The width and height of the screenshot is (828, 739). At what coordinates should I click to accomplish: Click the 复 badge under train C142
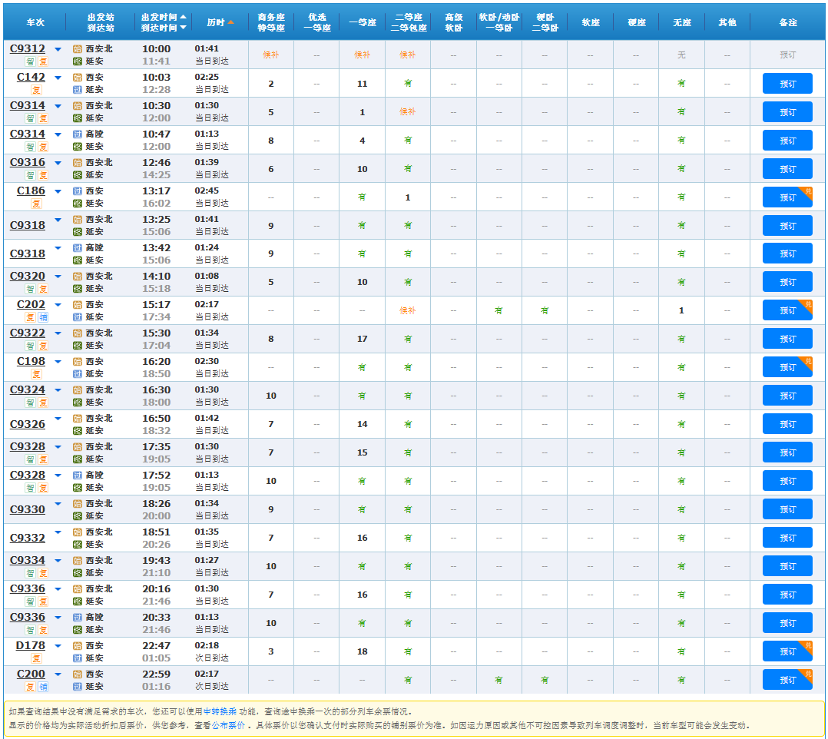(x=36, y=90)
